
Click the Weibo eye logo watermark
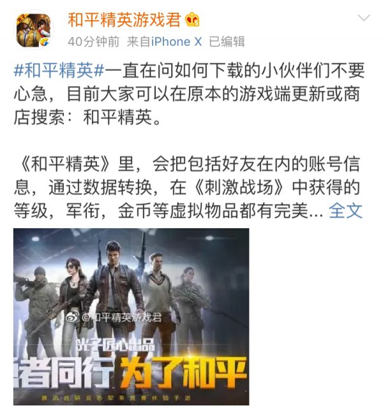point(72,317)
